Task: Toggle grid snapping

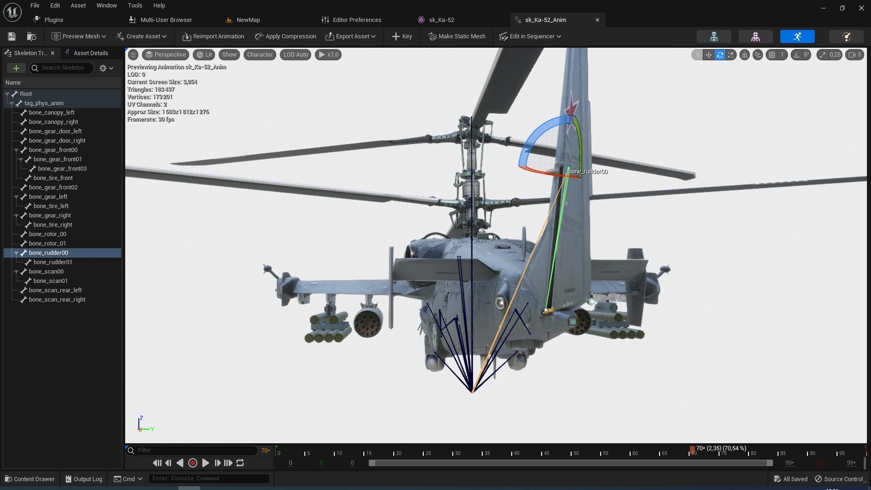Action: [772, 54]
